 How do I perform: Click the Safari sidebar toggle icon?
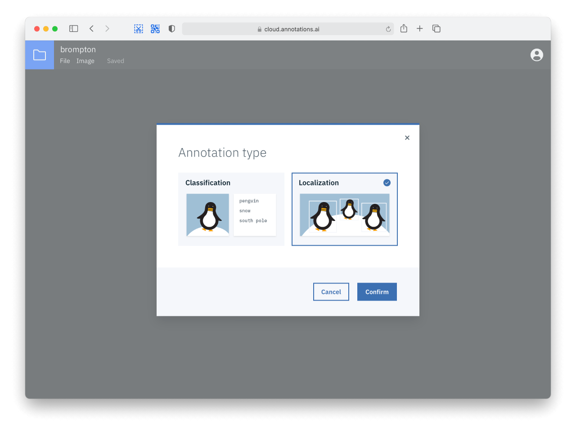point(74,29)
